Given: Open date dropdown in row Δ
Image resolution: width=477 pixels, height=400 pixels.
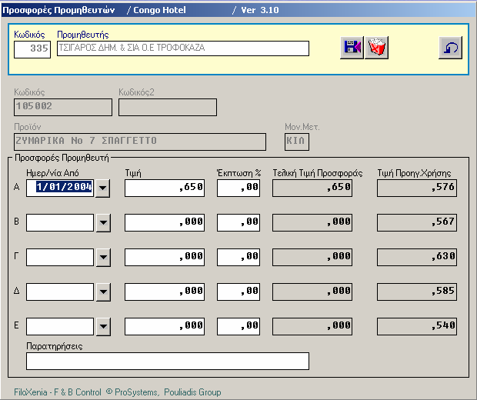Looking at the screenshot, I should (103, 292).
